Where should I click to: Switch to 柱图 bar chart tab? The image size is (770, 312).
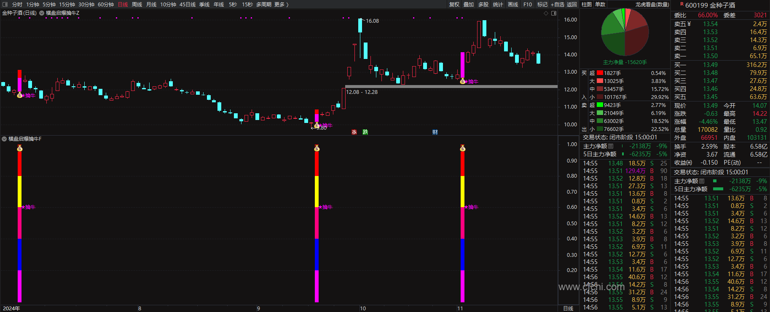(587, 4)
